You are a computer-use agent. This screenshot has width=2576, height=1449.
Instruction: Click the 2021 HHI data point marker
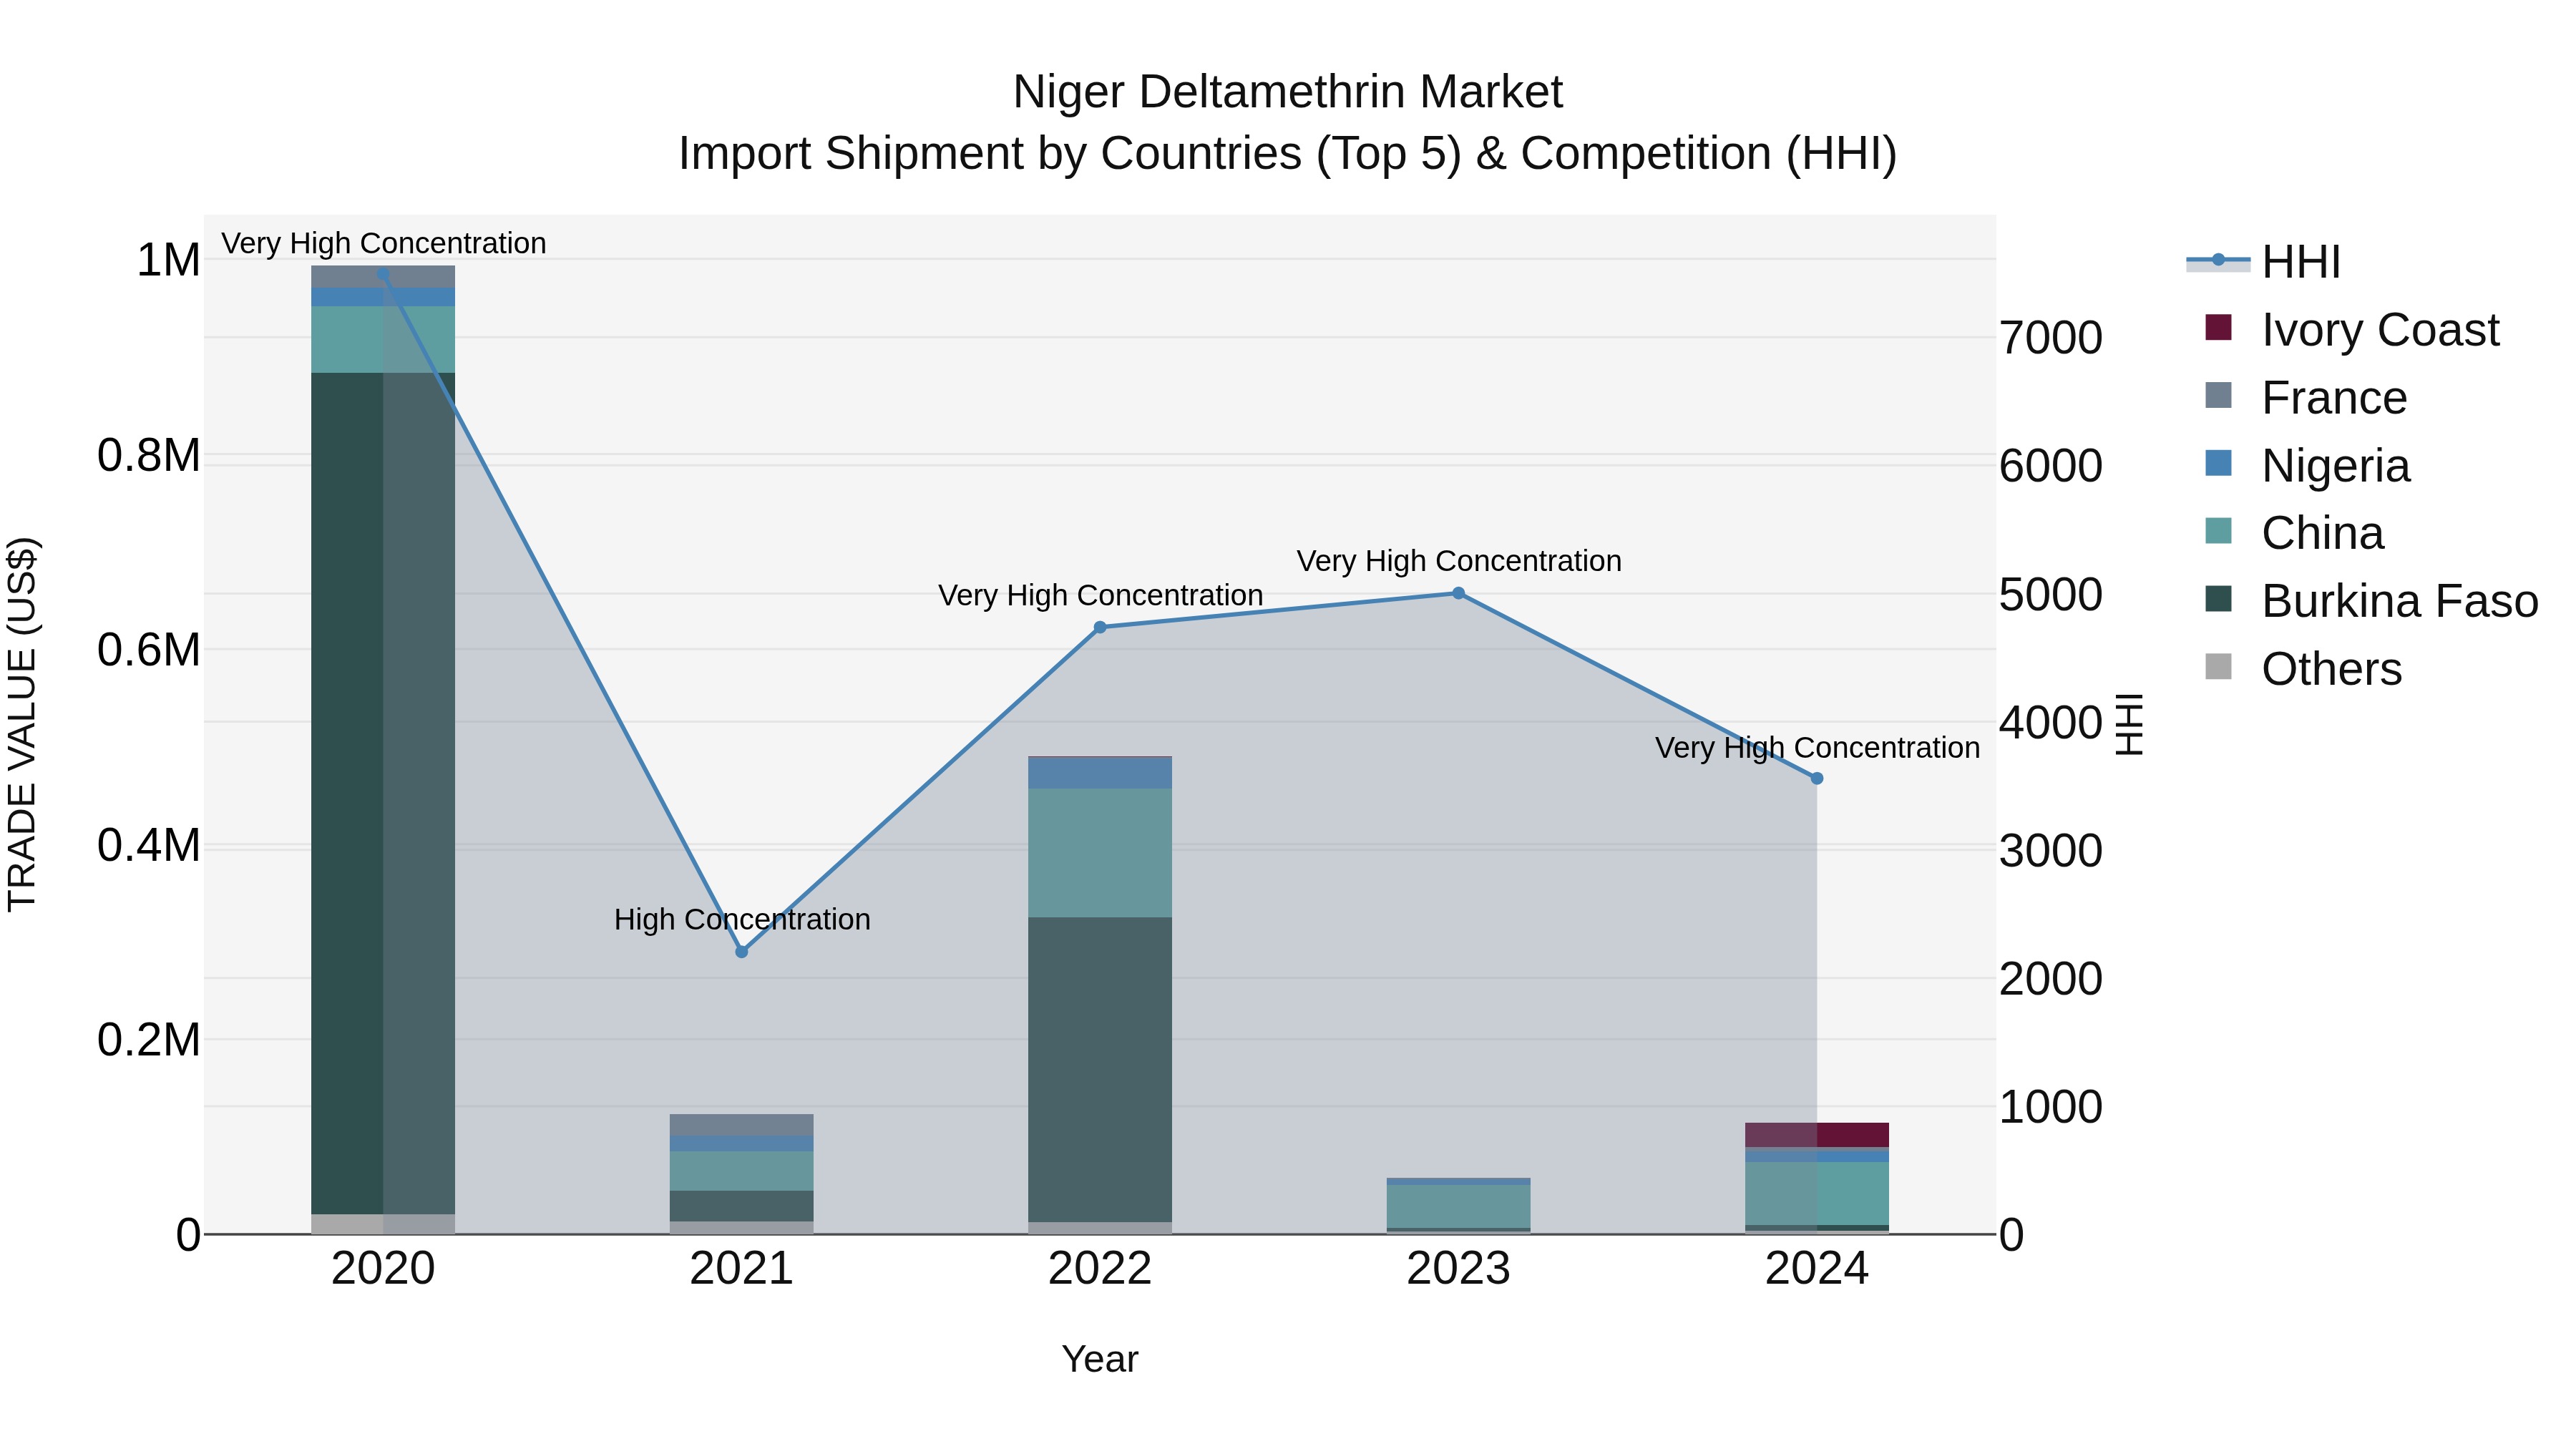[x=742, y=952]
